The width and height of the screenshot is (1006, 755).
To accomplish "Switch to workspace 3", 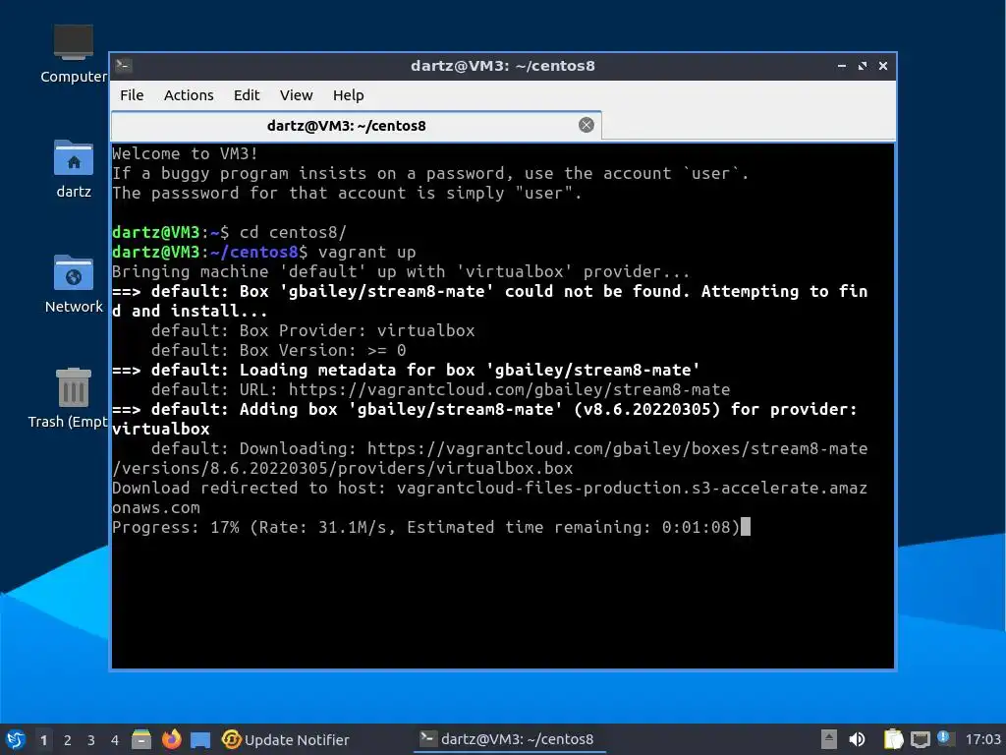I will click(x=91, y=740).
